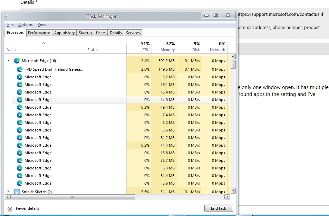The height and width of the screenshot is (216, 329).
Task: Click the Task Manager title bar icon
Action: tap(7, 17)
